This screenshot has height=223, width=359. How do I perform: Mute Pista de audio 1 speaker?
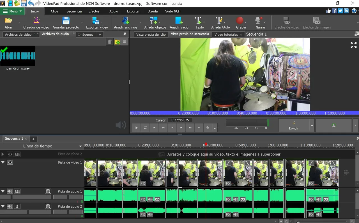coord(10,191)
